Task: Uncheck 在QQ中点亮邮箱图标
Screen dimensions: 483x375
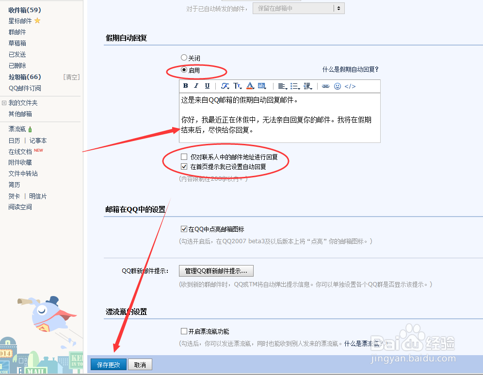Action: [184, 229]
